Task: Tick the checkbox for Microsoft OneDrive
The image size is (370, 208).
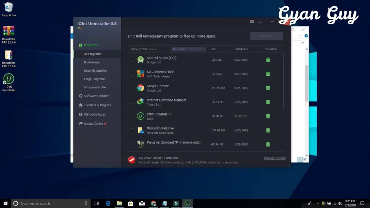Action: tap(132, 130)
